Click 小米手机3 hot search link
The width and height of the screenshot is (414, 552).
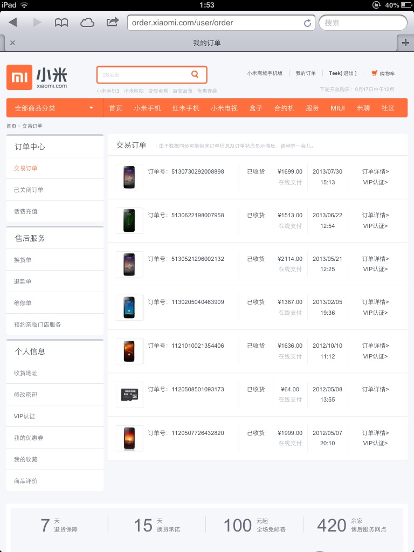click(x=108, y=91)
